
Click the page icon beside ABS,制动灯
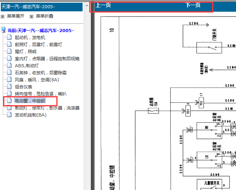click(9, 65)
